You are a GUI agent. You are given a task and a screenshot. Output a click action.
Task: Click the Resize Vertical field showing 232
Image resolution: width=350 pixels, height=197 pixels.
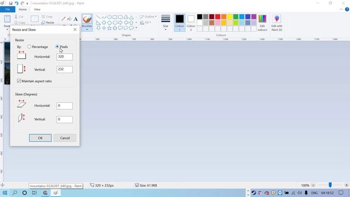[x=65, y=69]
